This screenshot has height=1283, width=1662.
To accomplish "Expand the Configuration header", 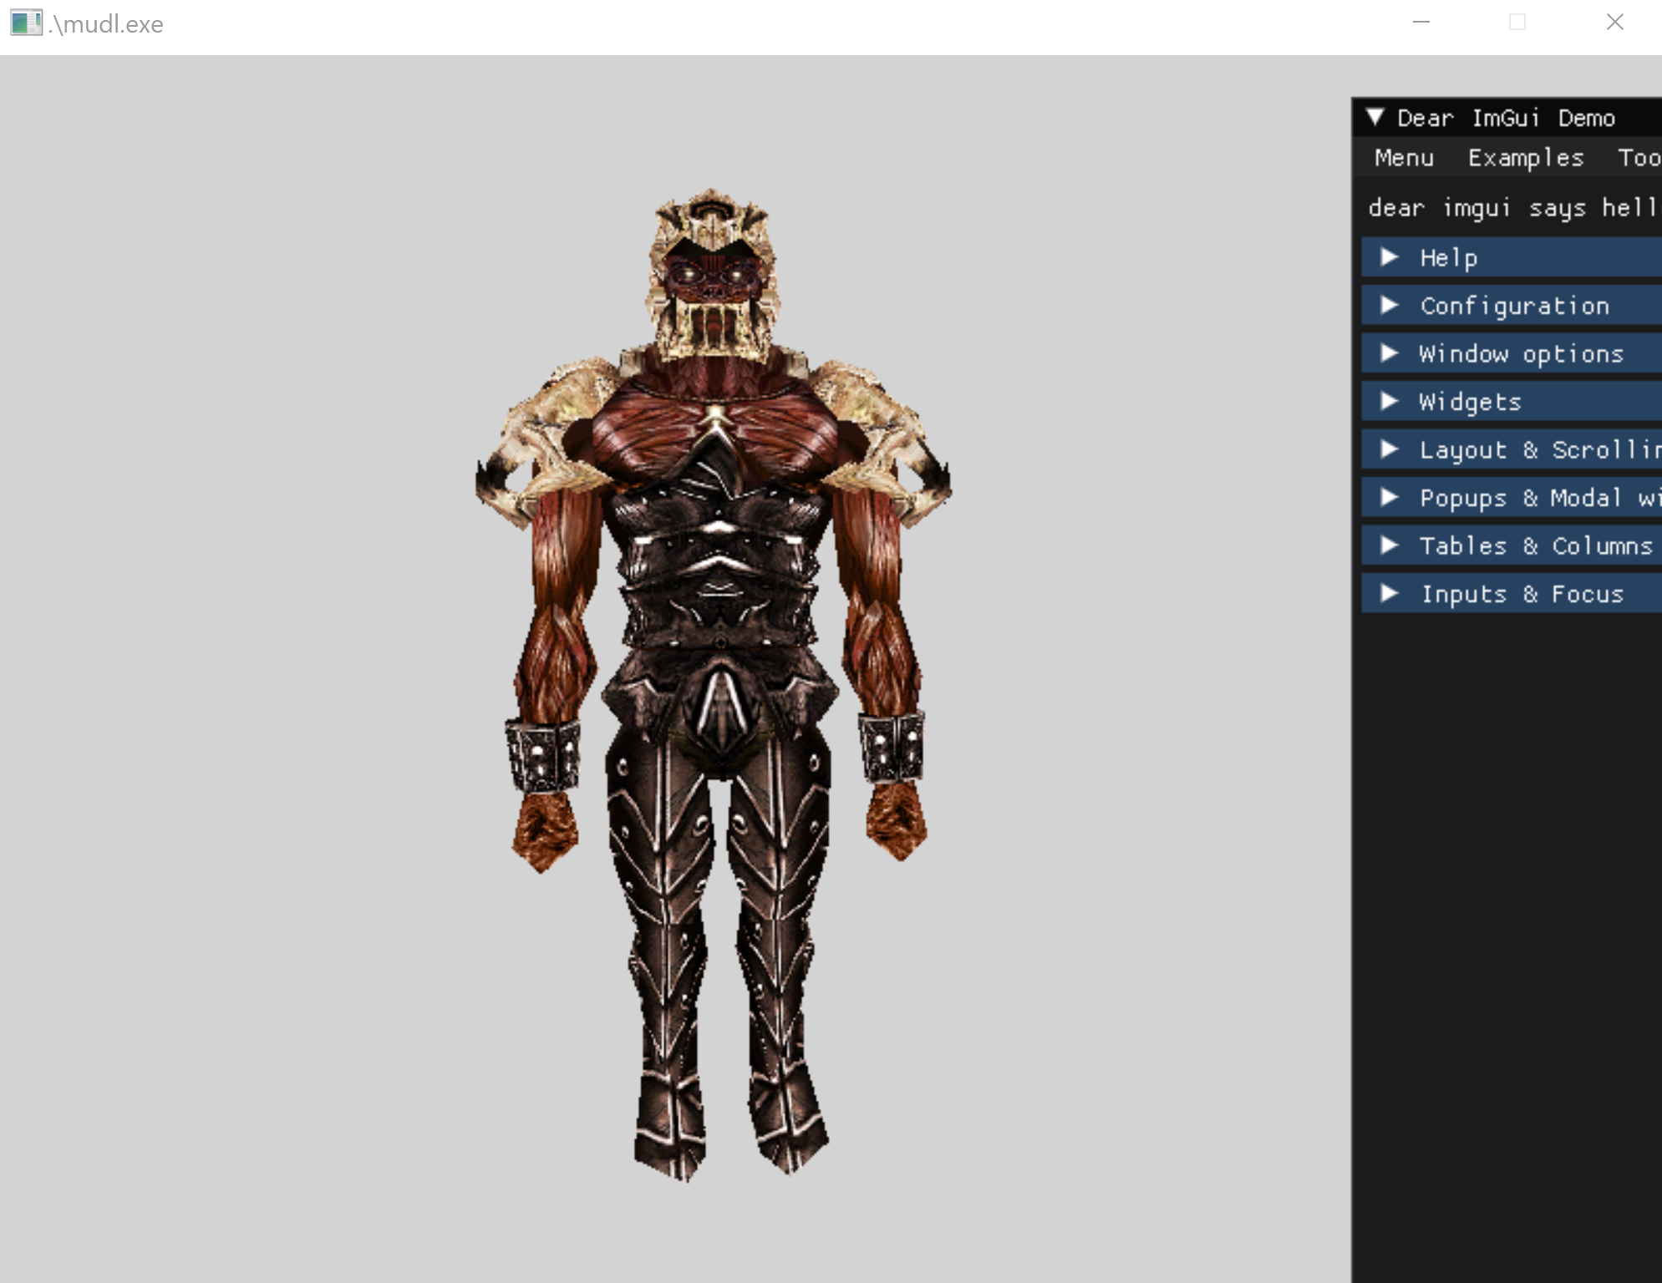I will (x=1514, y=306).
